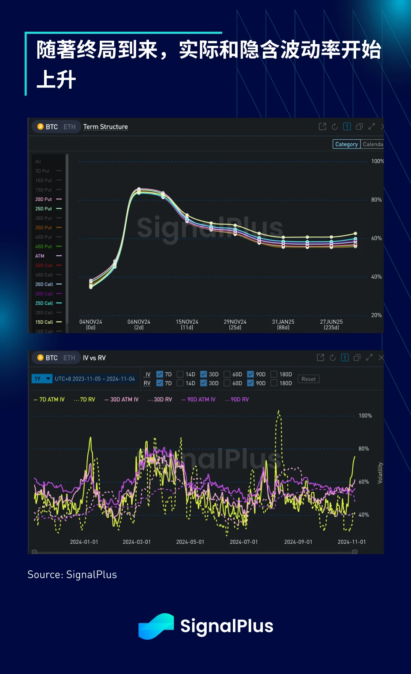
Task: Open IV vs RV in new window
Action: 320,358
